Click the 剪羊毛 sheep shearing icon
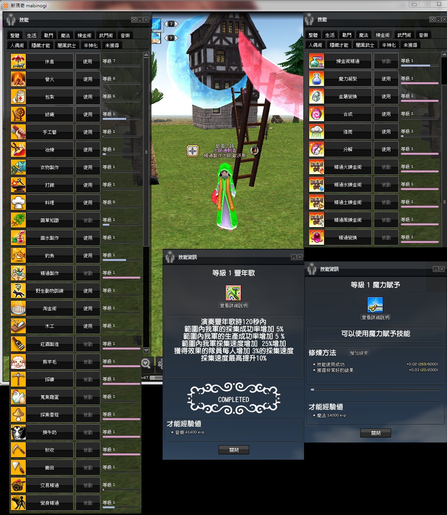447x515 pixels. click(x=18, y=362)
